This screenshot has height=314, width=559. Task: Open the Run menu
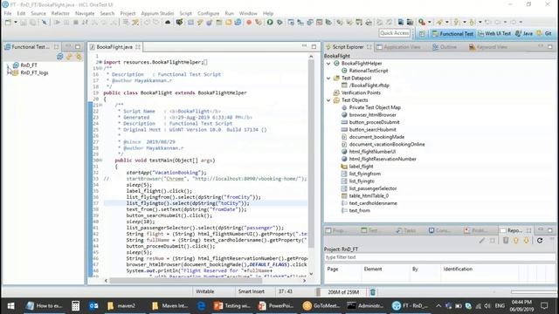229,13
